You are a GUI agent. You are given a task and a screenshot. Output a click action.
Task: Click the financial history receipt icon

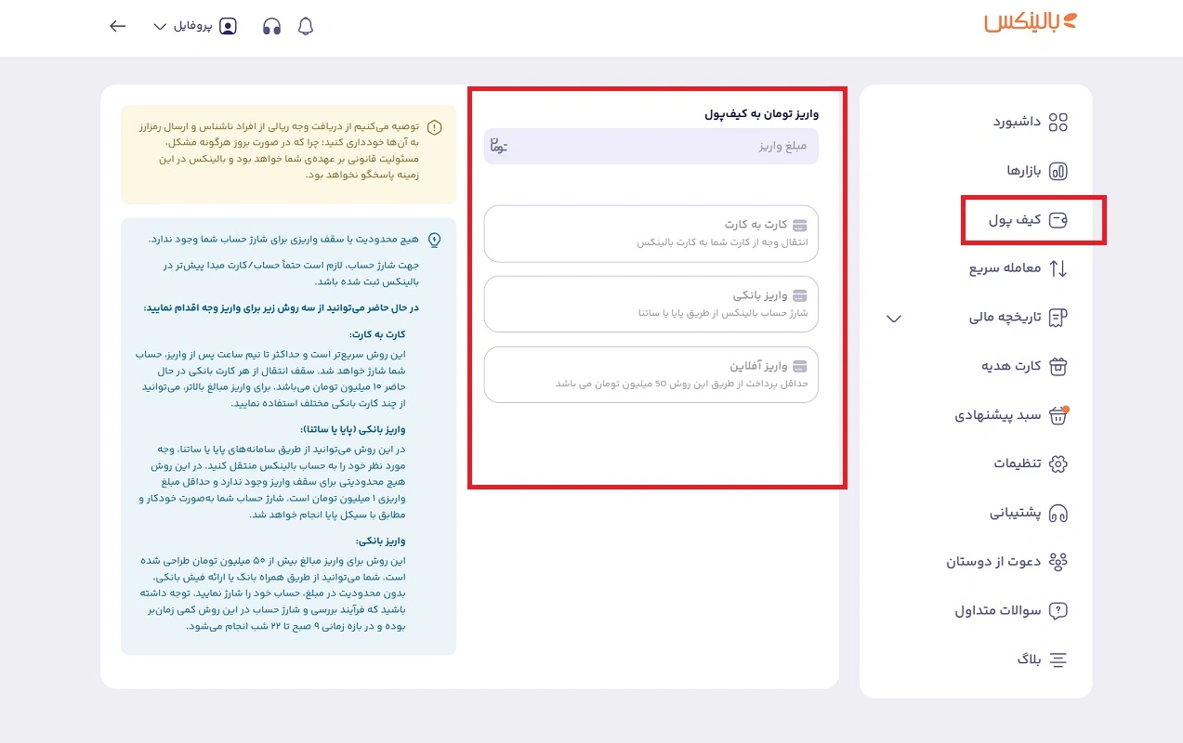tap(1058, 318)
